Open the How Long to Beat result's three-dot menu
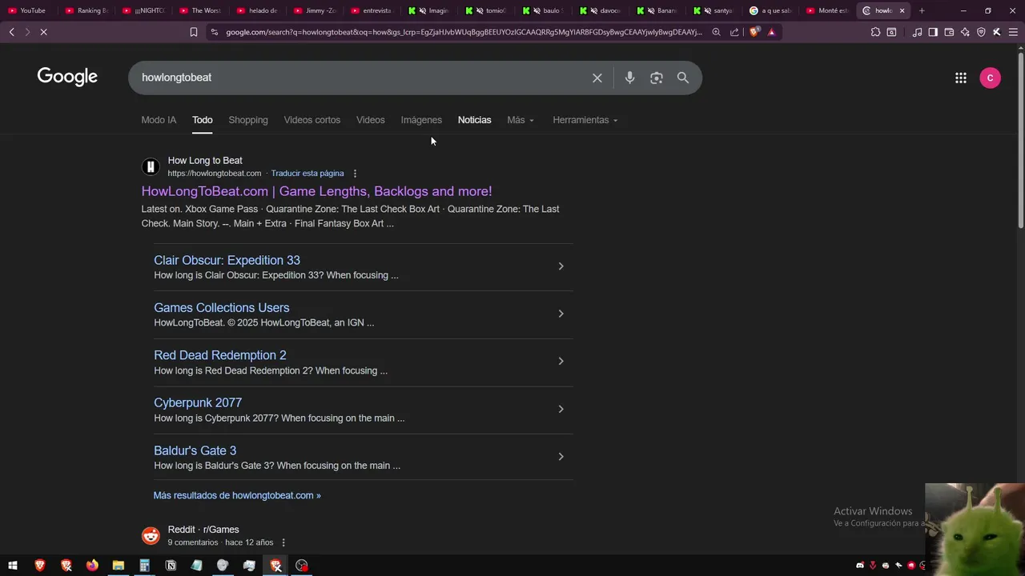 click(x=355, y=174)
